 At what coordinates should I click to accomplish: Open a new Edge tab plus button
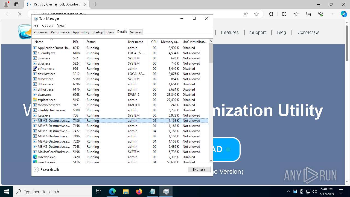95,4
